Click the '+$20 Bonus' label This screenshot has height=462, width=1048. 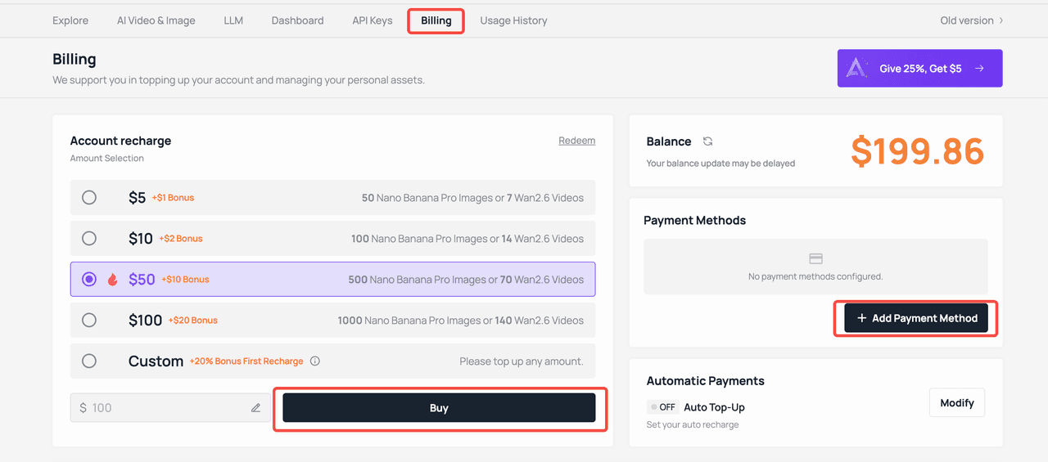(x=193, y=321)
